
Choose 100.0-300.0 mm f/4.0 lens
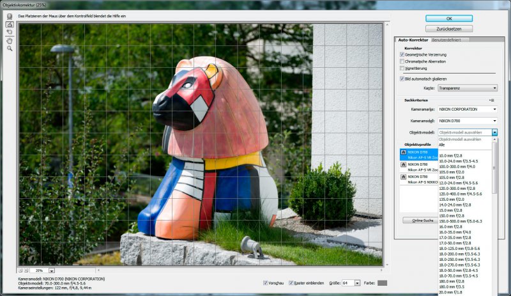pos(457,167)
